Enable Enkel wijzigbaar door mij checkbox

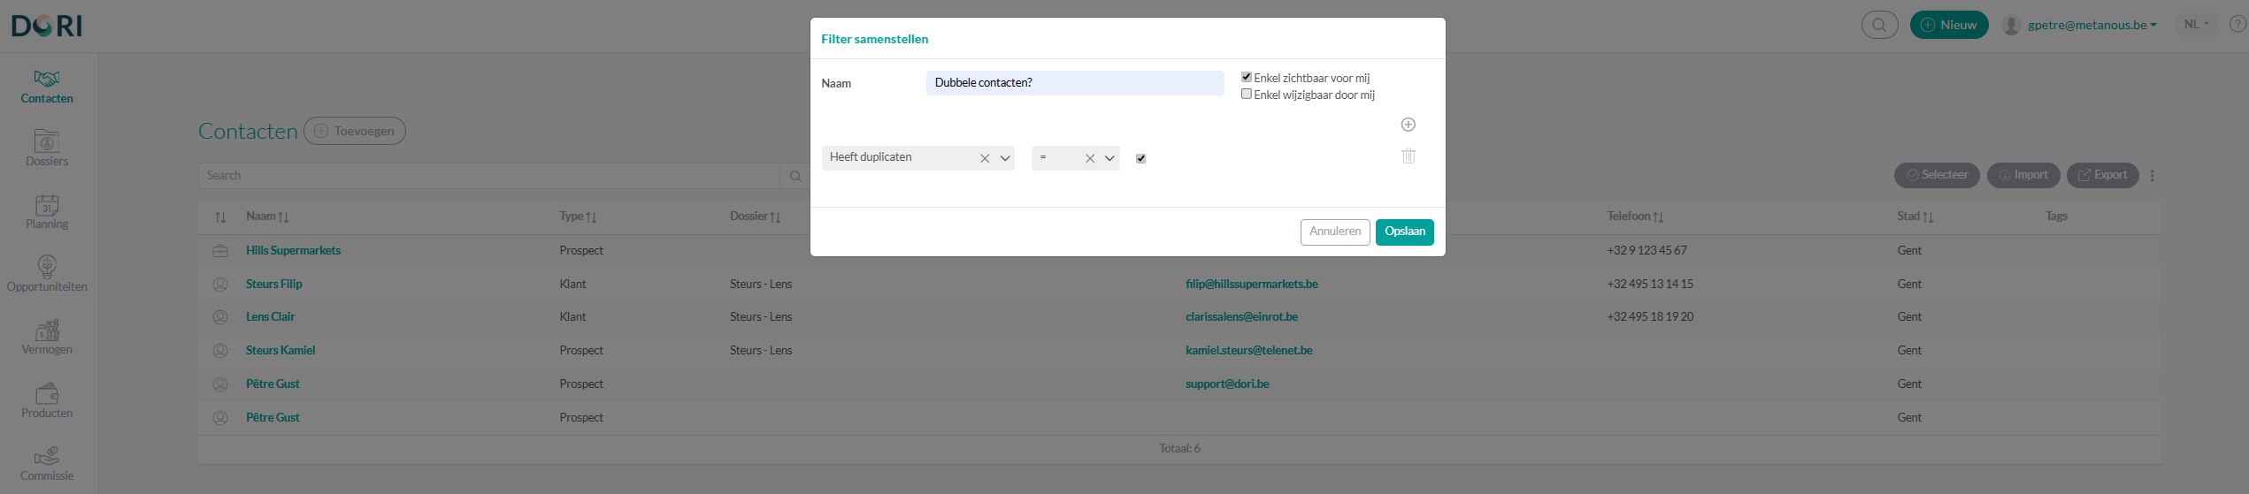point(1247,94)
